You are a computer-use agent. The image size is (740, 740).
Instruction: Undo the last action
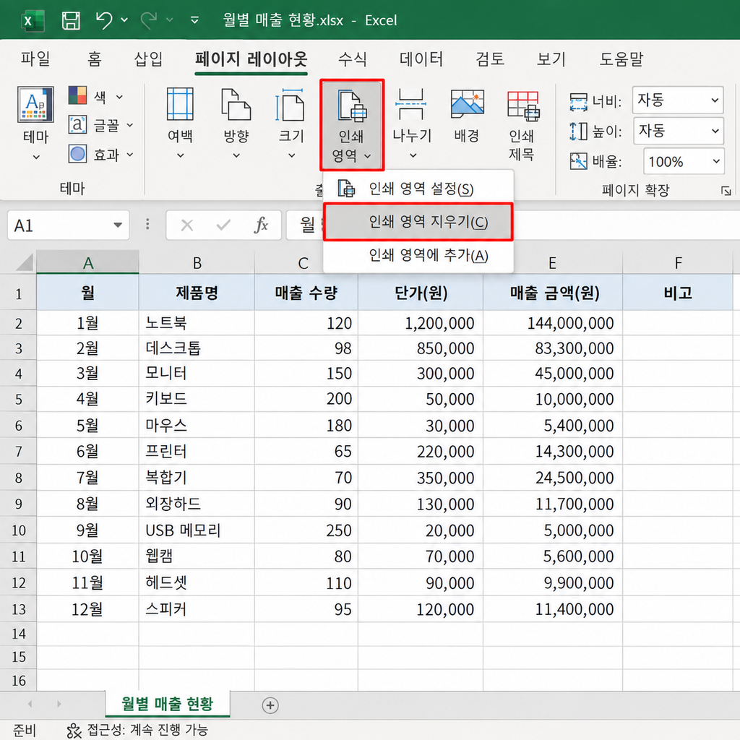coord(103,20)
